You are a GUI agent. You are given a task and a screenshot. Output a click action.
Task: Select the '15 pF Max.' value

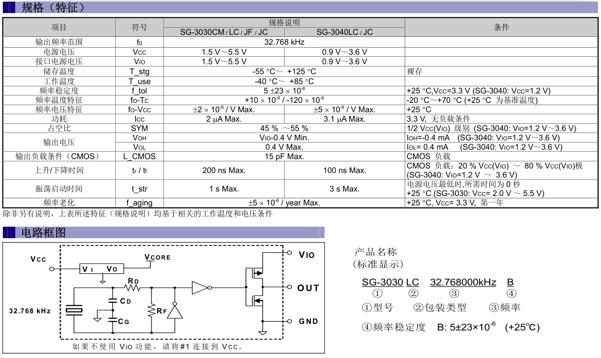(x=284, y=156)
